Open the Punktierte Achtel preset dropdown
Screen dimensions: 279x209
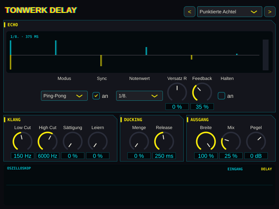pos(230,12)
